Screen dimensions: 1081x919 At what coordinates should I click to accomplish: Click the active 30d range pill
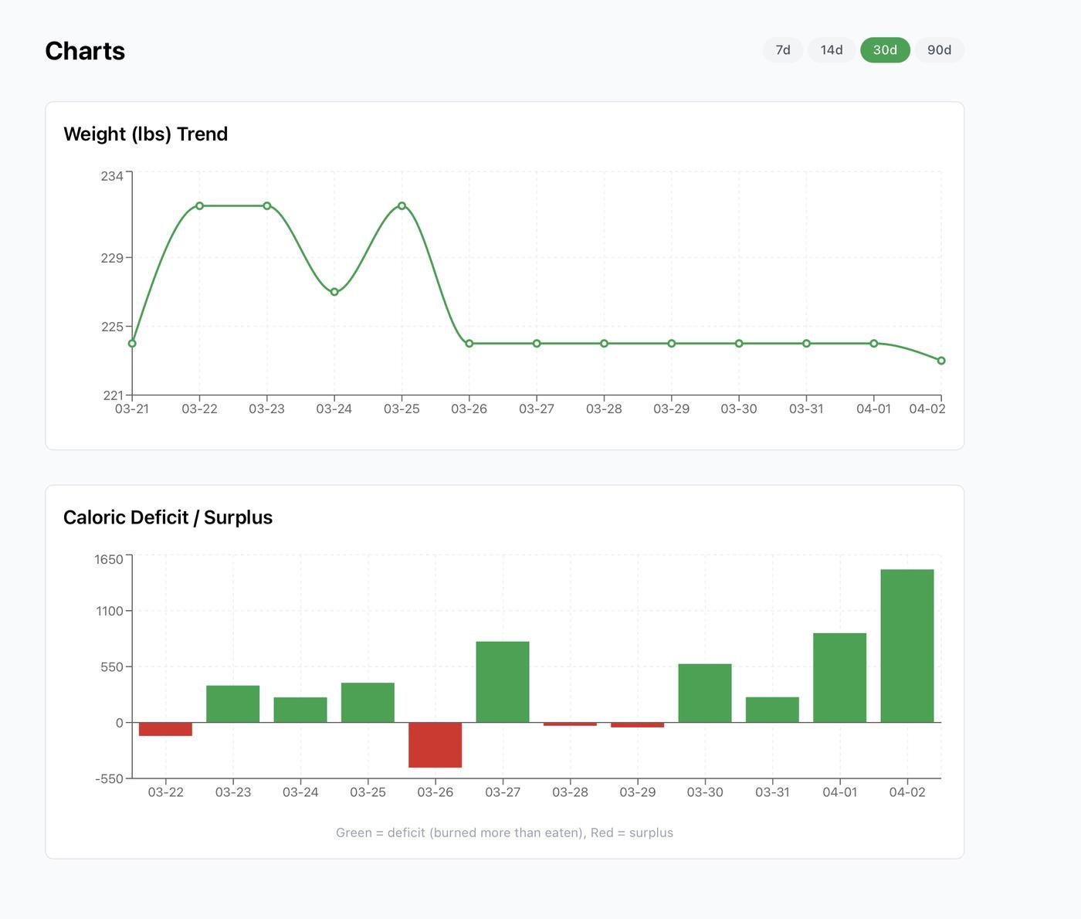[x=885, y=50]
